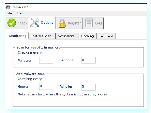Viewport: 151px width, 113px height.
Task: Focus the anti-malware Hours field
Action: [46, 86]
